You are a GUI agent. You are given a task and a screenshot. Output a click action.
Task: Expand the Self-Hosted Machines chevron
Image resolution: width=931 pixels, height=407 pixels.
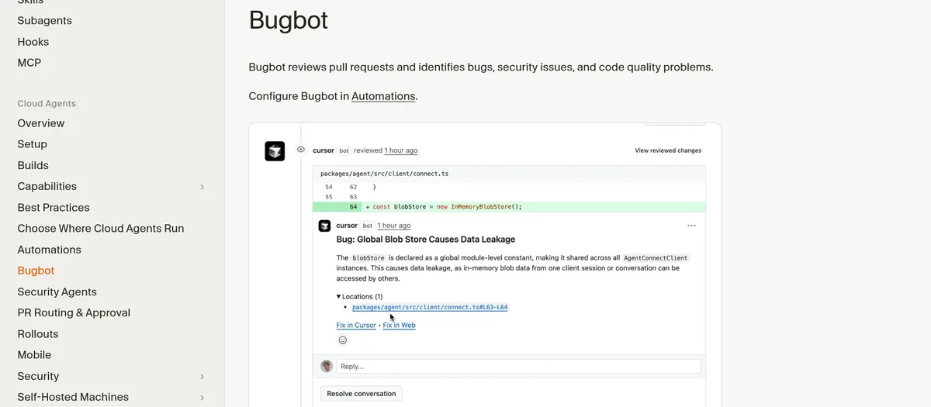(202, 398)
